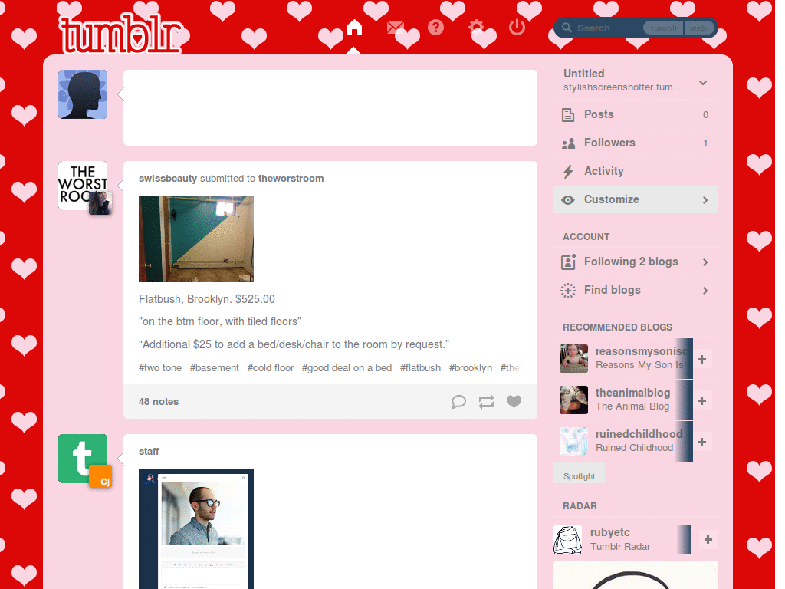Screen dimensions: 785x589
Task: Click the Posts document icon
Action: 568,115
